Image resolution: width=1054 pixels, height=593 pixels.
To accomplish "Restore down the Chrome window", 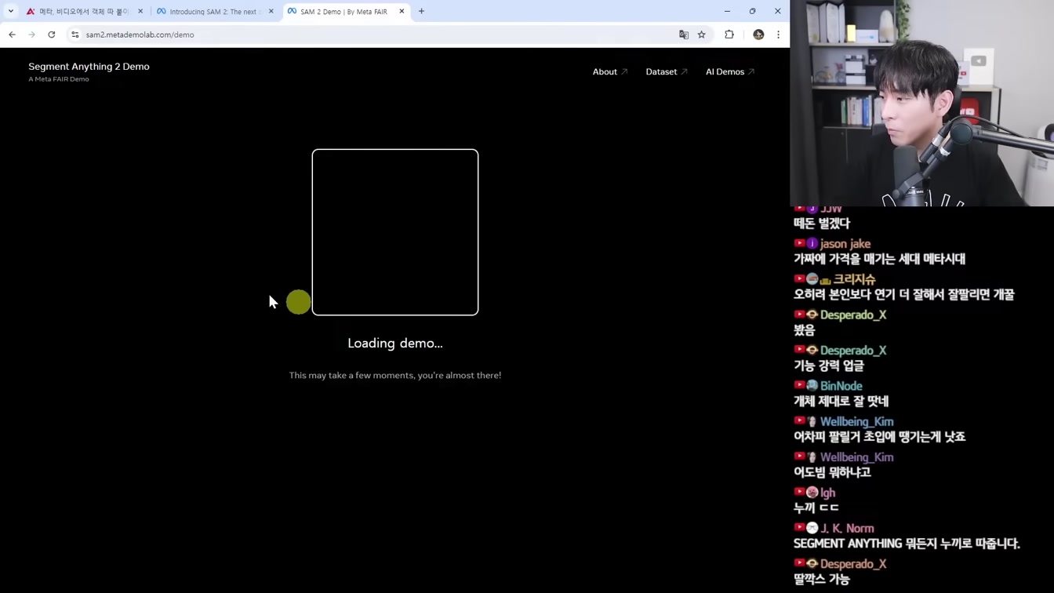I will [x=752, y=11].
